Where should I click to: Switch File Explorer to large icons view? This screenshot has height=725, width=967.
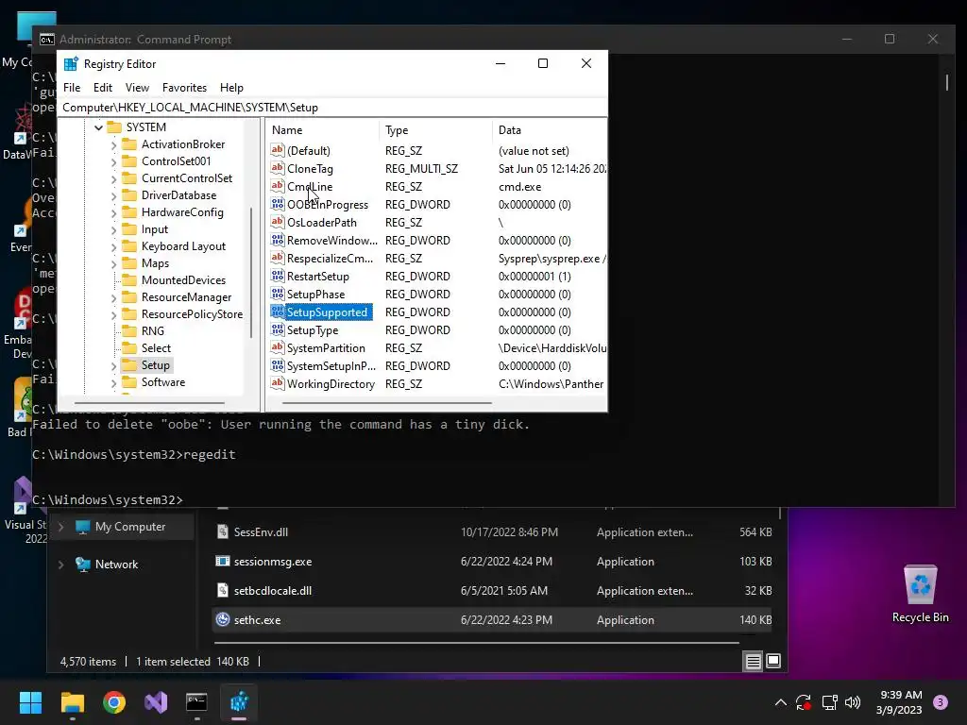tap(773, 661)
